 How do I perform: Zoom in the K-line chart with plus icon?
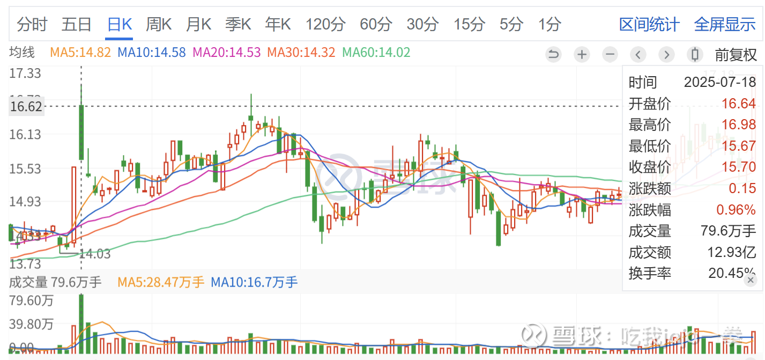[x=582, y=54]
